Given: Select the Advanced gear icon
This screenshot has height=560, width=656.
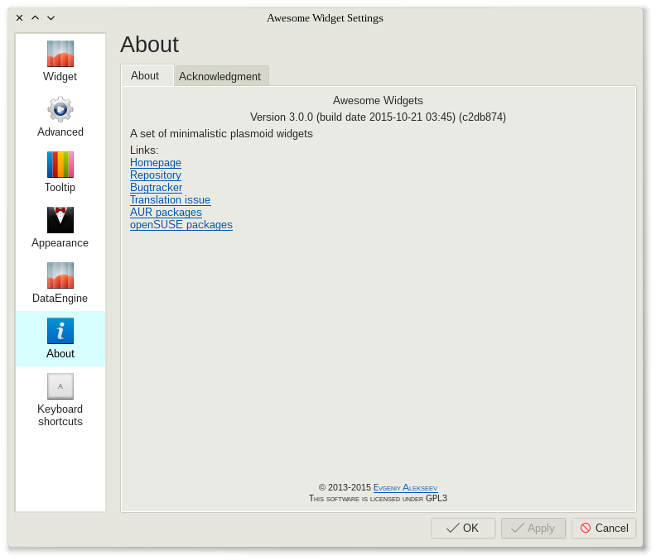Looking at the screenshot, I should (60, 109).
